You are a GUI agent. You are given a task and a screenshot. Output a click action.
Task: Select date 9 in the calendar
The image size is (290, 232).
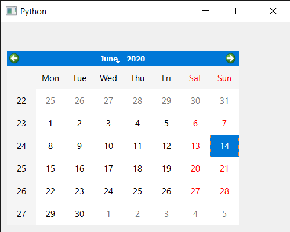(79, 146)
